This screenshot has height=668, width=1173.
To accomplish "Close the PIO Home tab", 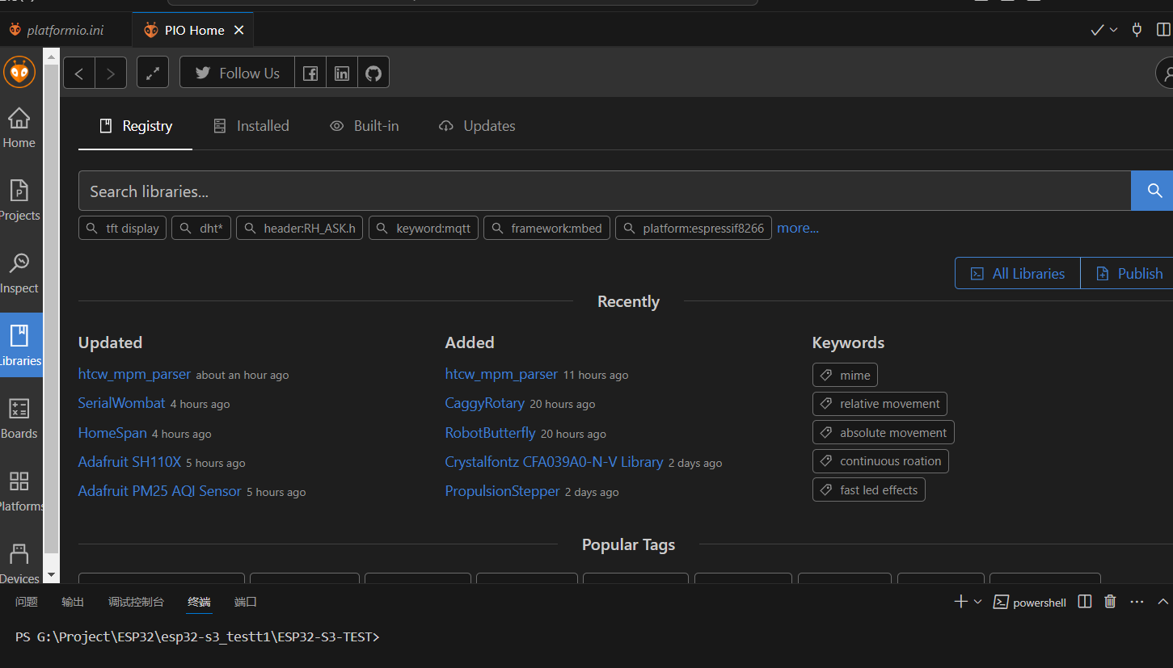I will coord(238,30).
